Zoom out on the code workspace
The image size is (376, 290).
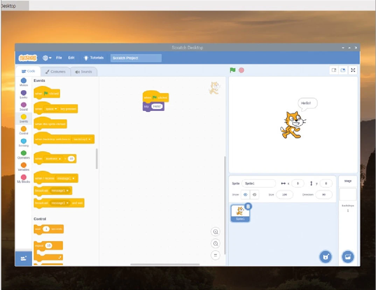216,244
